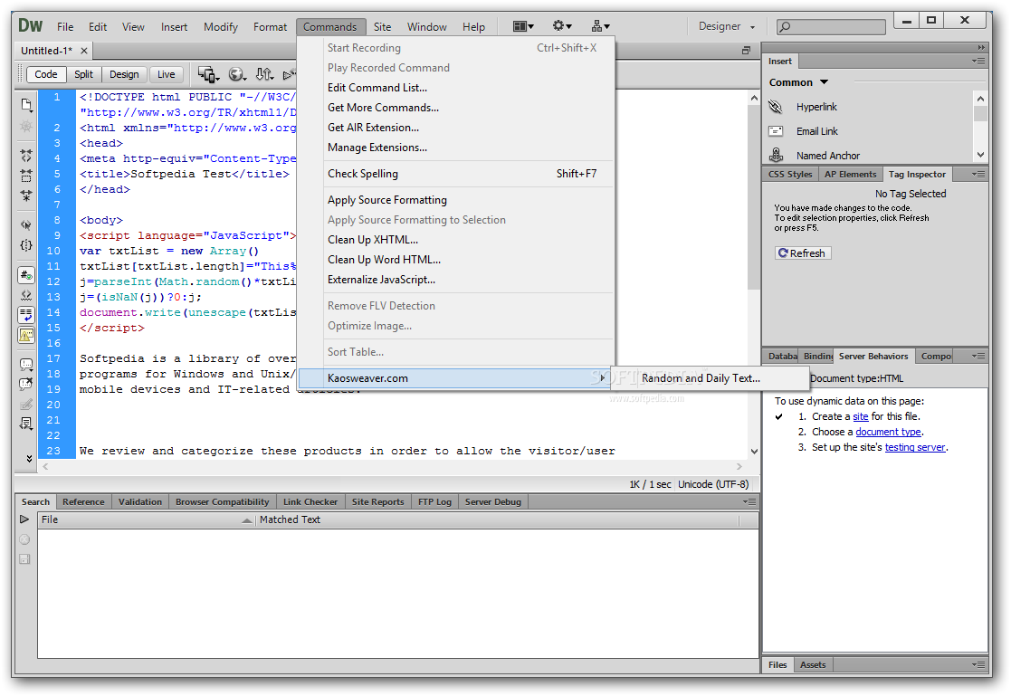Choose Get More Commands menu item
The image size is (1011, 696).
pyautogui.click(x=456, y=108)
